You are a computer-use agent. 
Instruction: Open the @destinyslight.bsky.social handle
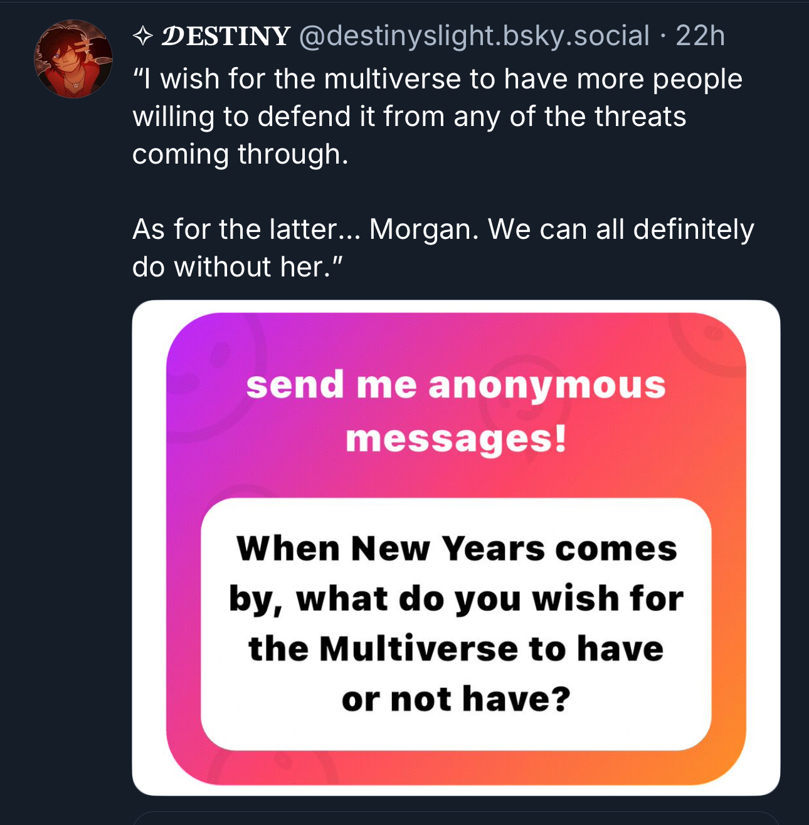(474, 36)
